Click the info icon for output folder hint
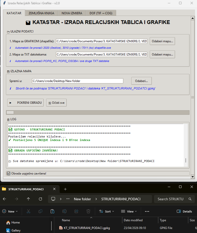This screenshot has height=233, width=197. [10, 88]
